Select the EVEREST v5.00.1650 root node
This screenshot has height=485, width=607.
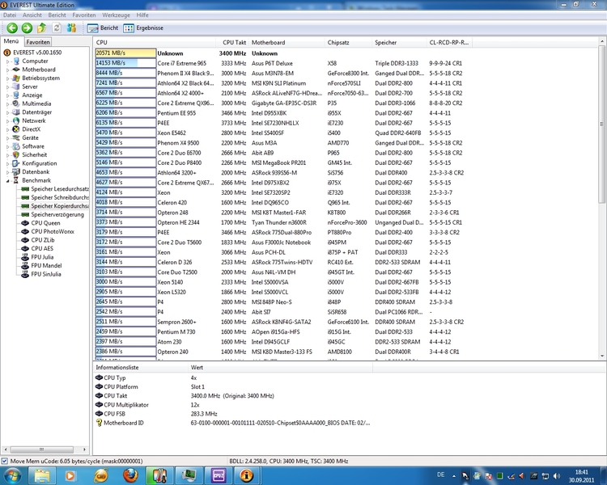click(x=37, y=53)
